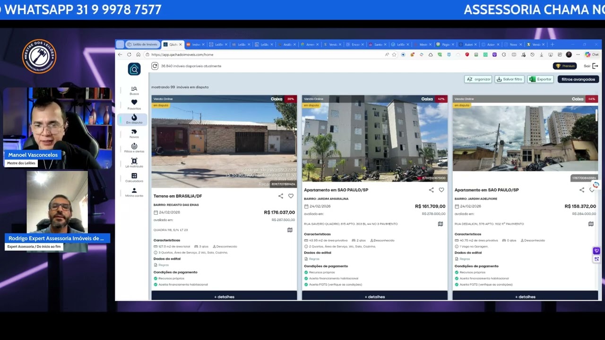Viewport: 605px width, 340px height.
Task: Click BAIRRO: JARDIM AMARALINA text
Action: tap(326, 199)
